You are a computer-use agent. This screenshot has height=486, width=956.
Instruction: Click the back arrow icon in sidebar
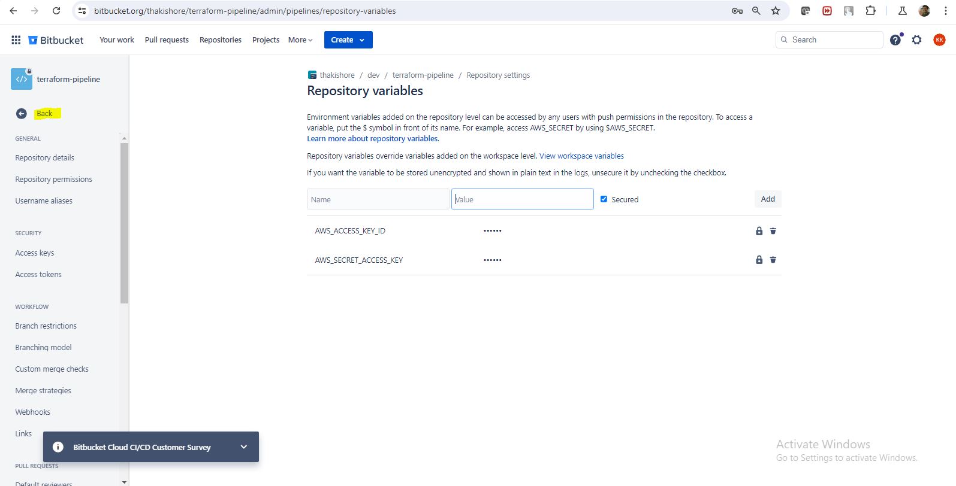pos(22,114)
